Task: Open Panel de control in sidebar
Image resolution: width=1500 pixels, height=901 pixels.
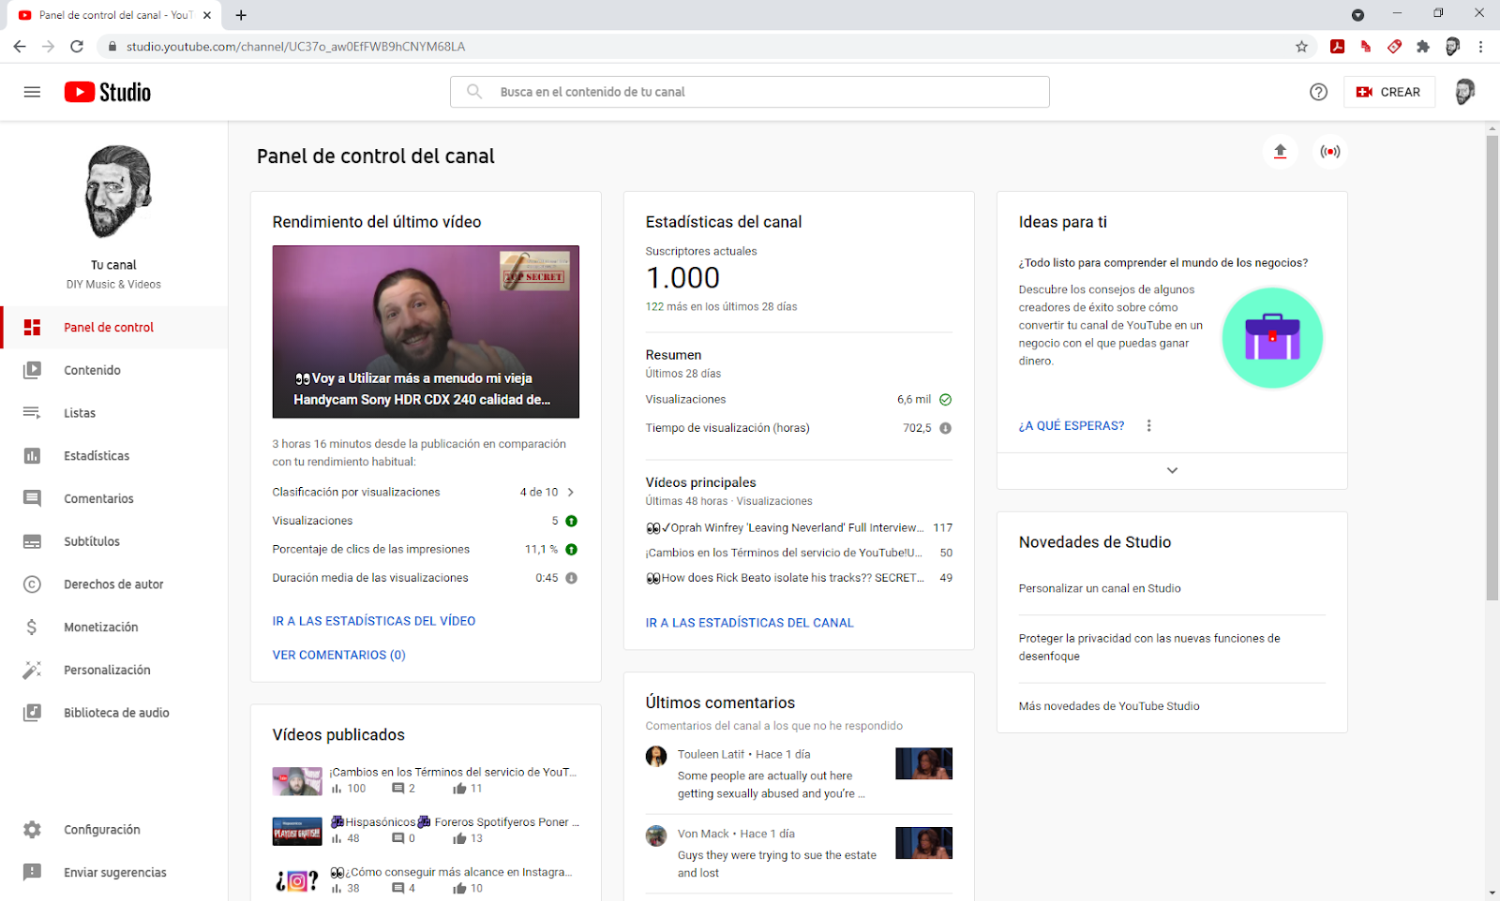Action: [x=113, y=327]
